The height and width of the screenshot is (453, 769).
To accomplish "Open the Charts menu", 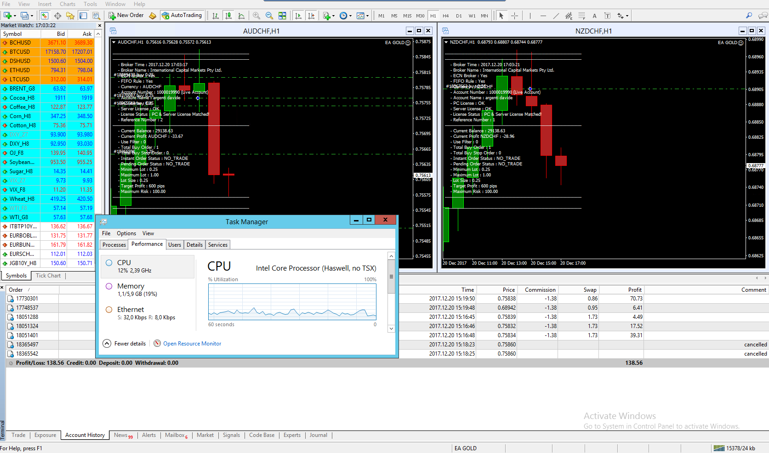I will coord(68,4).
